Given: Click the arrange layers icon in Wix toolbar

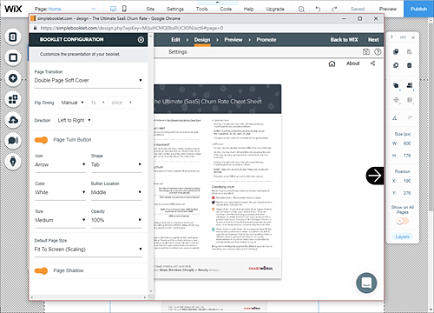Looking at the screenshot, I should point(396,85).
